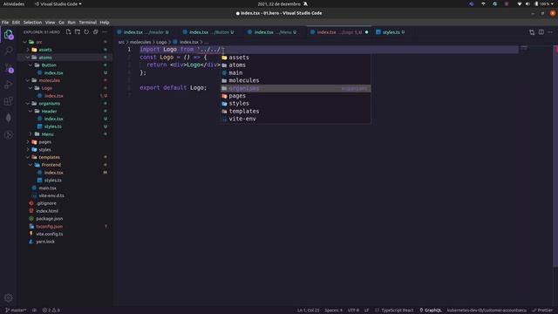Select 'main' in autocomplete list

(296, 72)
